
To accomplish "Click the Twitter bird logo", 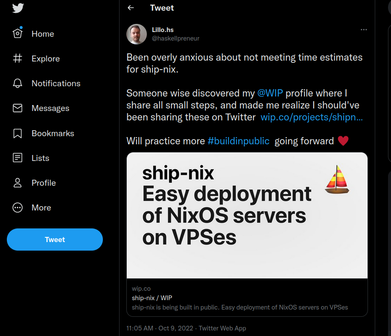I will click(18, 8).
